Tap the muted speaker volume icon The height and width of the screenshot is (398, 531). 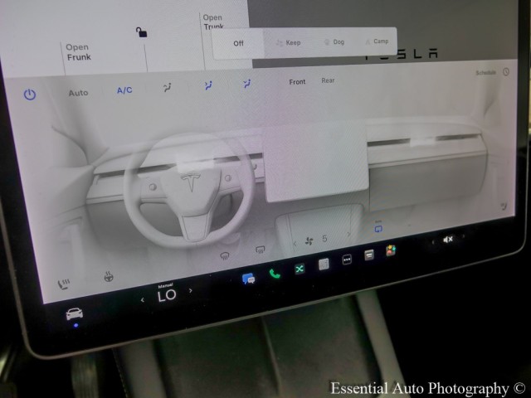[x=447, y=239]
